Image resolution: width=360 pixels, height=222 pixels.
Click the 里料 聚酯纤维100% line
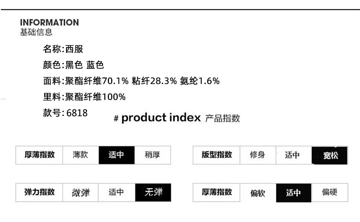pos(84,97)
